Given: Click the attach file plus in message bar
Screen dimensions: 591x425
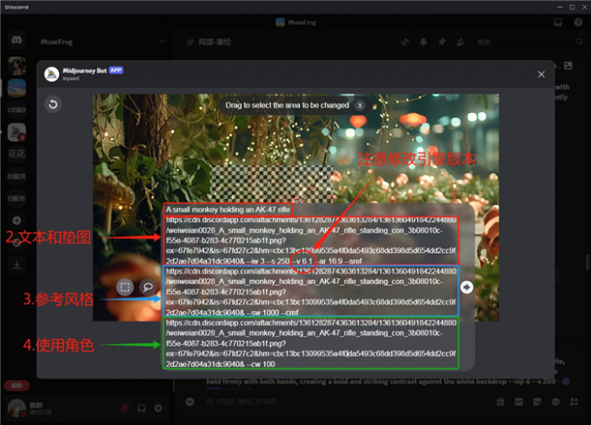Looking at the screenshot, I should pyautogui.click(x=190, y=402).
